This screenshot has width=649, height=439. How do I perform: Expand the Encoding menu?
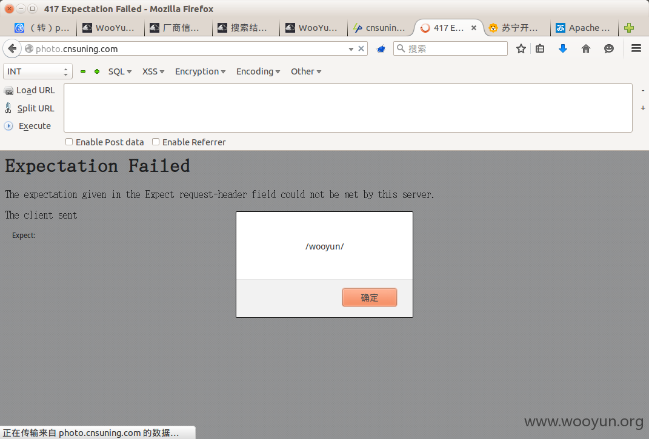coord(258,71)
